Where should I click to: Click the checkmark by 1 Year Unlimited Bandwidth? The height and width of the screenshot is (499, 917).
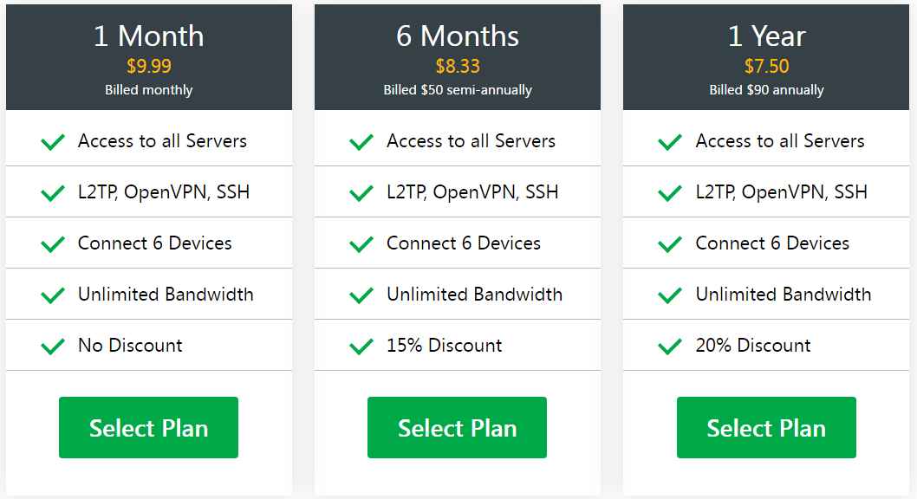tap(670, 295)
